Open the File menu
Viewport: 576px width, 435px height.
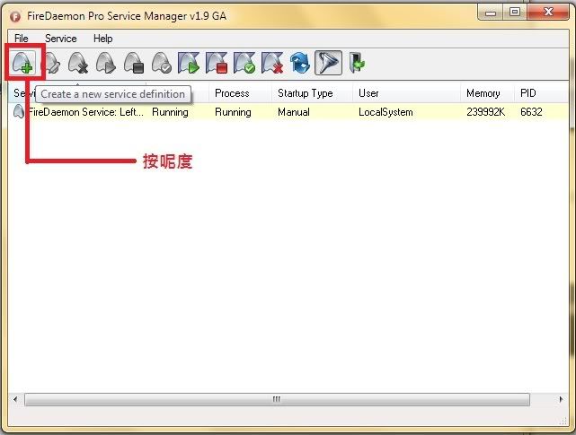(22, 39)
